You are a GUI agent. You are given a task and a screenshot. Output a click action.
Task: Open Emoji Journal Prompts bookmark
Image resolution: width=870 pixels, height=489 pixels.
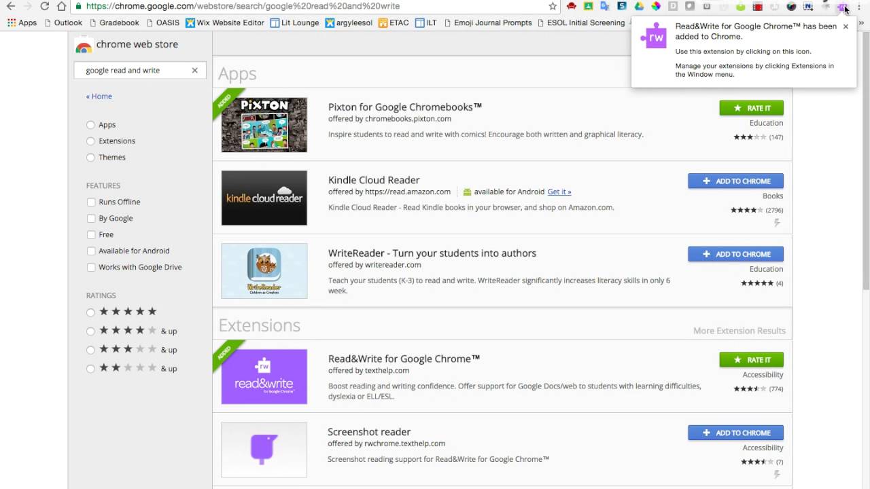pyautogui.click(x=487, y=22)
